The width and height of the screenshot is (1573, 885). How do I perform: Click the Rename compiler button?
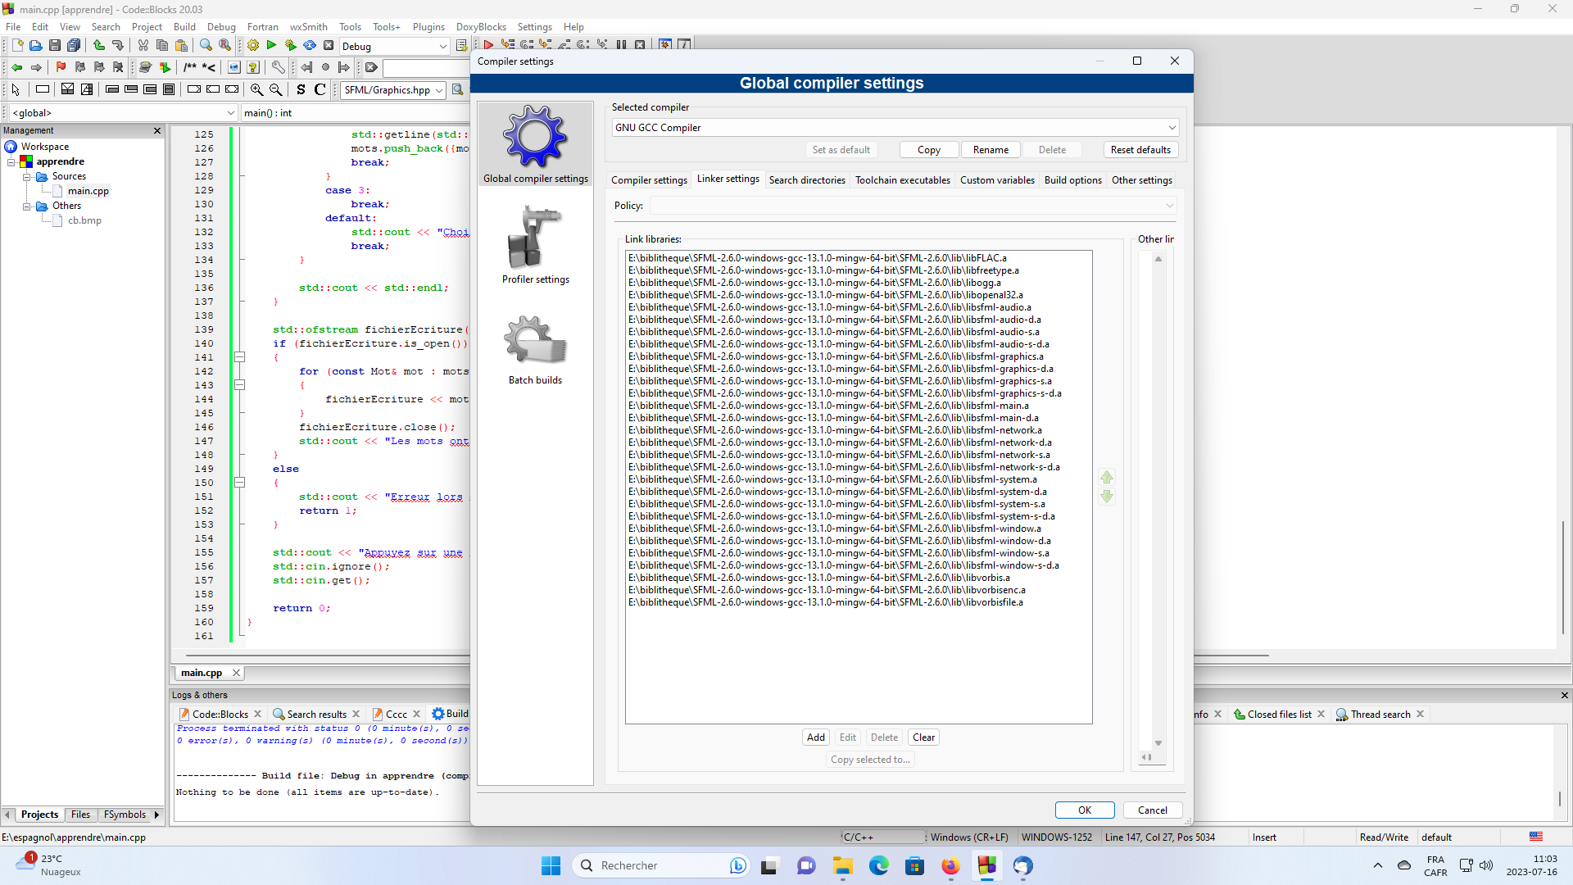coord(990,150)
